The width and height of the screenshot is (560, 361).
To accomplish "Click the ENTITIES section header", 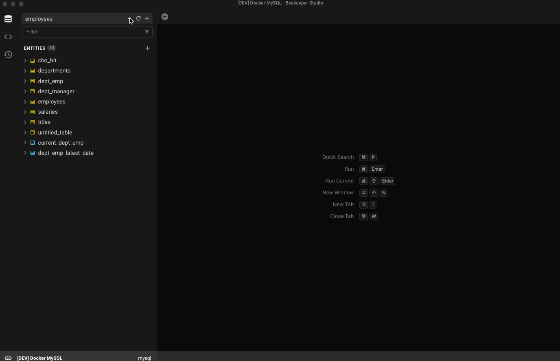I will 35,48.
